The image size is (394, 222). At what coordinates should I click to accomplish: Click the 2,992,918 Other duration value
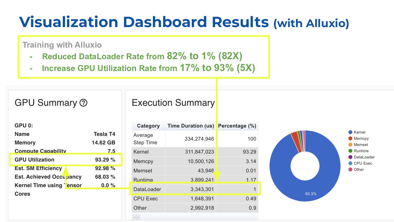tap(202, 208)
